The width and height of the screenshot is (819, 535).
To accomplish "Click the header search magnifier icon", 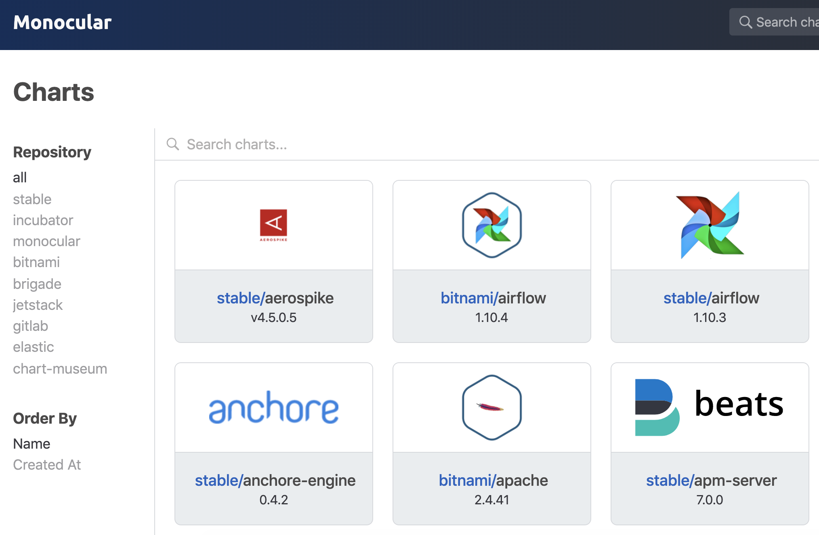I will tap(745, 22).
